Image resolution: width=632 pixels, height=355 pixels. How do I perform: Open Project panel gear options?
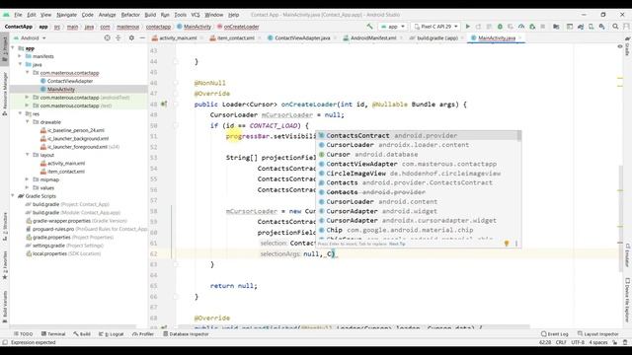tap(131, 37)
